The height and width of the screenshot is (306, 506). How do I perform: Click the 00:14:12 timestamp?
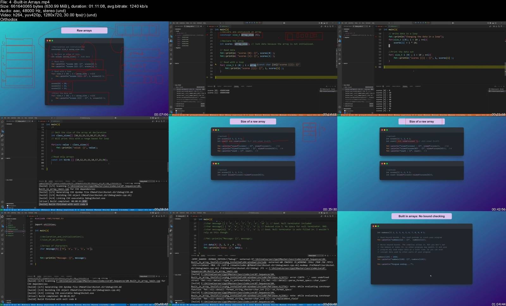click(330, 114)
